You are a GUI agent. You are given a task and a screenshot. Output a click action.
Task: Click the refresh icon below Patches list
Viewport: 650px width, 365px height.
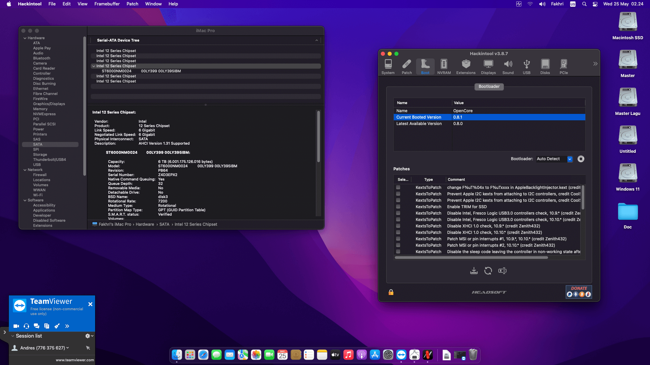click(488, 271)
